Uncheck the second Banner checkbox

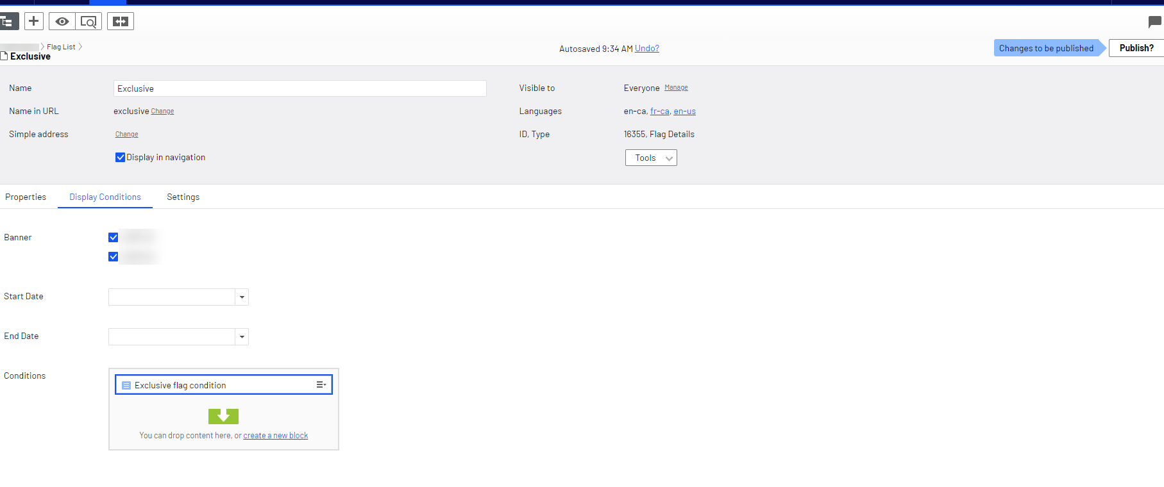pos(114,257)
